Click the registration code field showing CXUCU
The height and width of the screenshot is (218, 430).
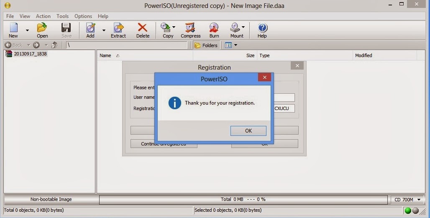284,108
